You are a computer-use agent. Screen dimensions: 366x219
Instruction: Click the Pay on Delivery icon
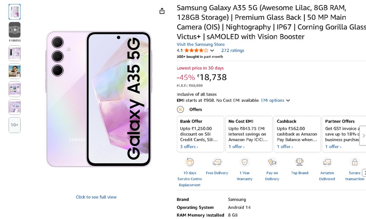tap(272, 162)
